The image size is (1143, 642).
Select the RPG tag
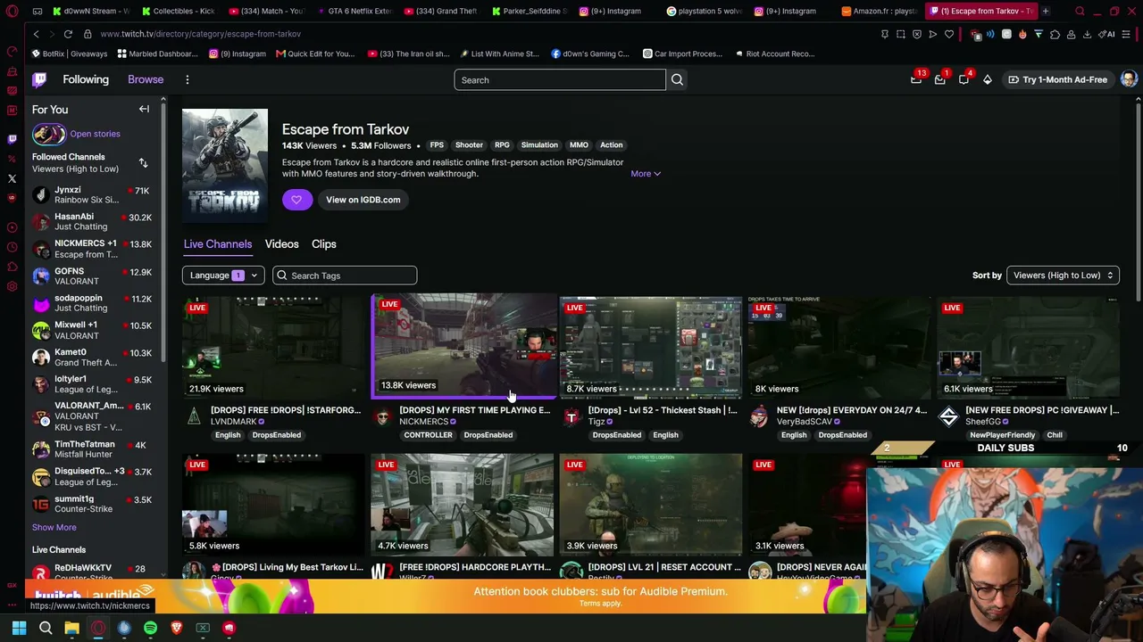click(x=502, y=145)
